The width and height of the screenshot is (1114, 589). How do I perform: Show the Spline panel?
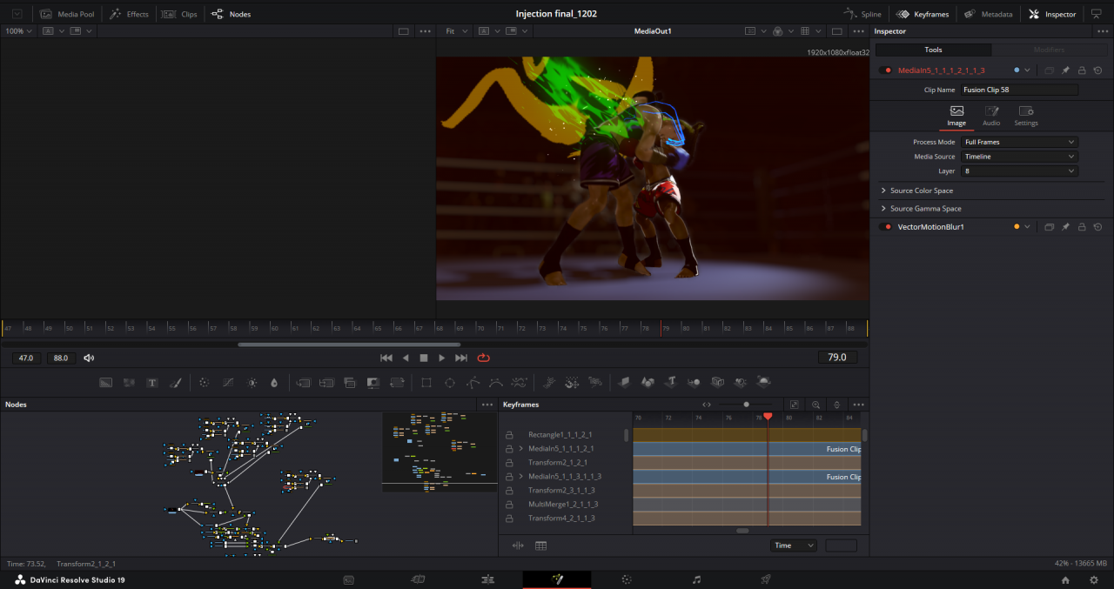862,14
